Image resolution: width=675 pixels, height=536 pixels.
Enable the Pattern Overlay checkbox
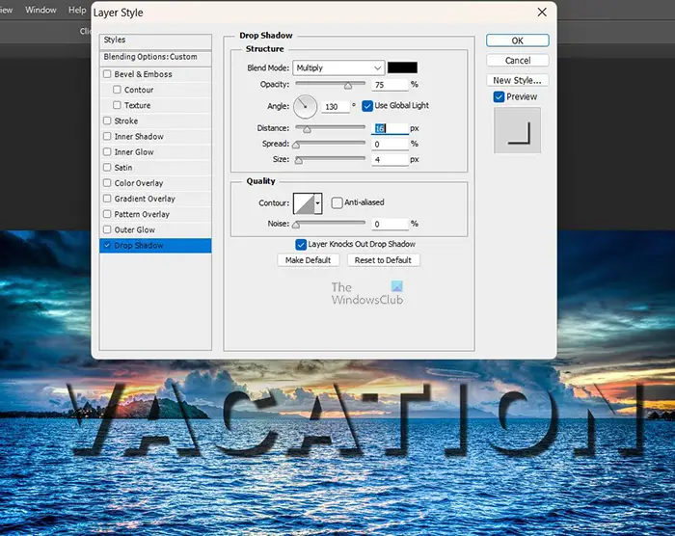[x=107, y=214]
